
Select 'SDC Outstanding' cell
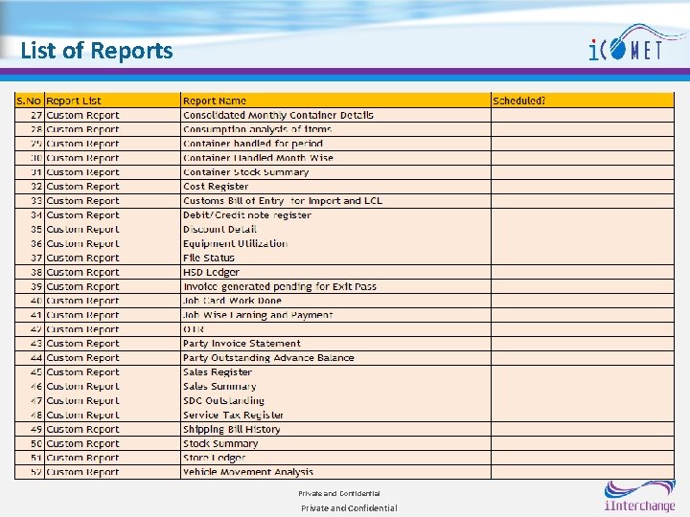[x=335, y=401]
